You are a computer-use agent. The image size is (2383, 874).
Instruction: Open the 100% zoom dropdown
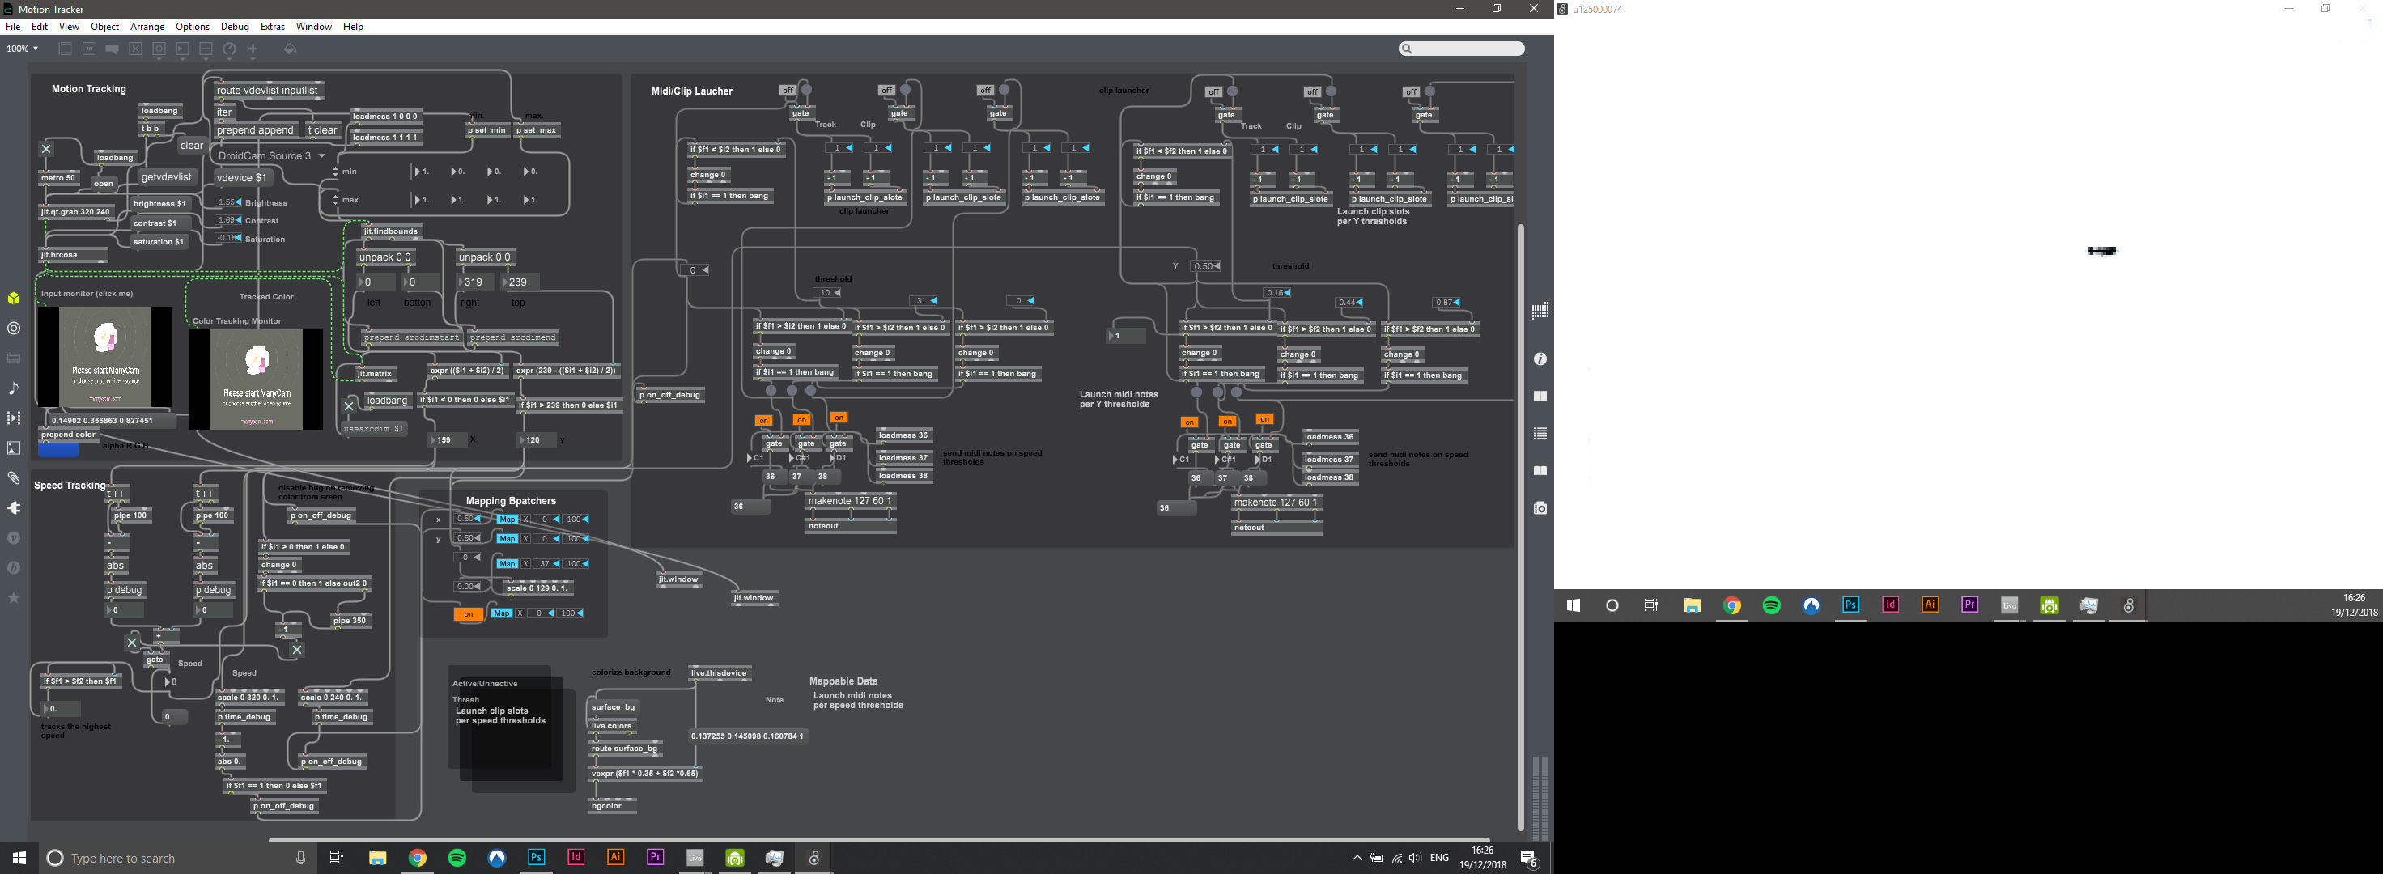tap(22, 49)
